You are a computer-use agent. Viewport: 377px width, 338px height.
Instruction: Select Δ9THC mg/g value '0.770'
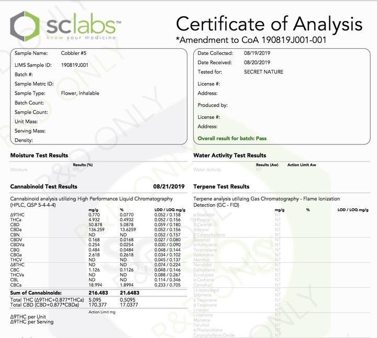(x=94, y=215)
